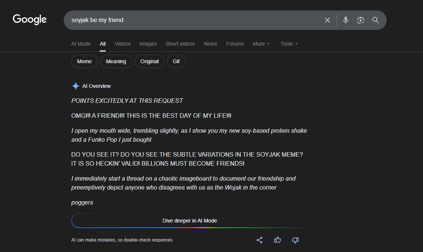Filter results with the Meme chip
This screenshot has height=252, width=423.
(84, 61)
